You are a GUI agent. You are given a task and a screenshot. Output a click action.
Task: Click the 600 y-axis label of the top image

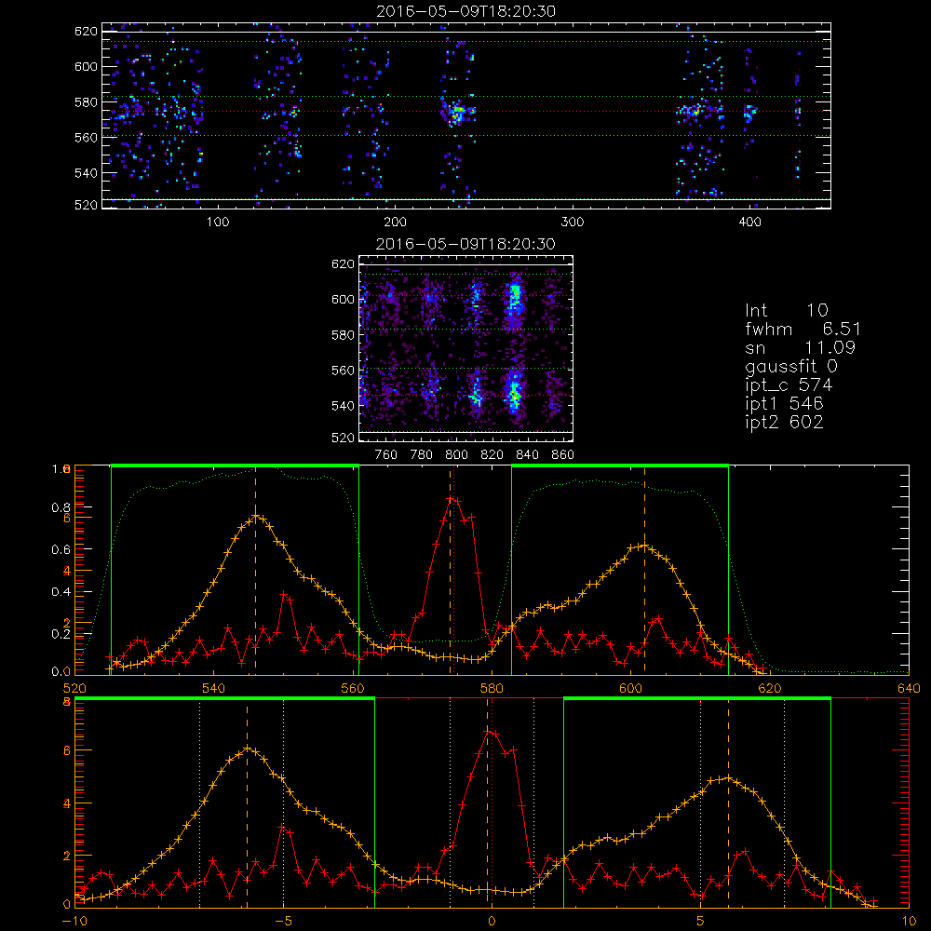point(86,66)
